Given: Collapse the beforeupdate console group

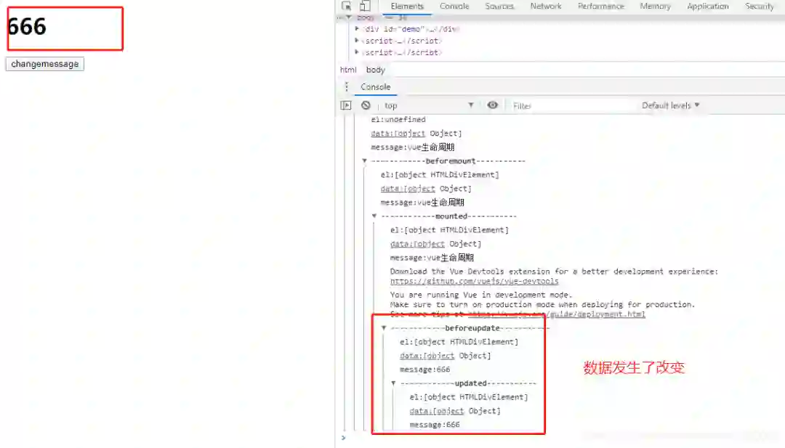Looking at the screenshot, I should (384, 328).
